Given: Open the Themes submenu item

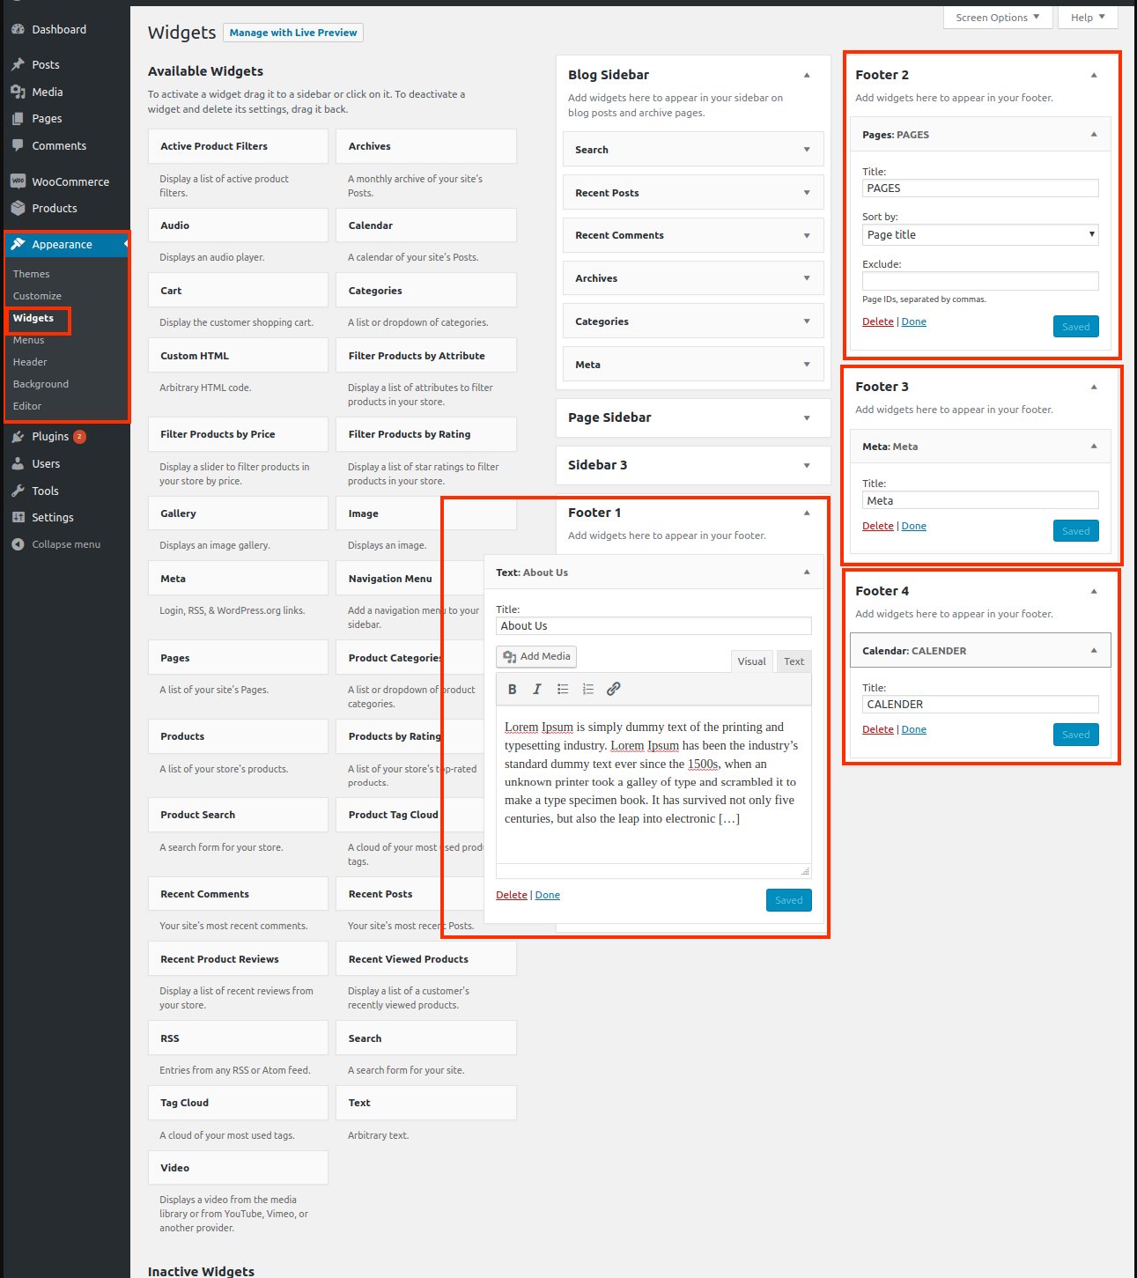Looking at the screenshot, I should [31, 274].
